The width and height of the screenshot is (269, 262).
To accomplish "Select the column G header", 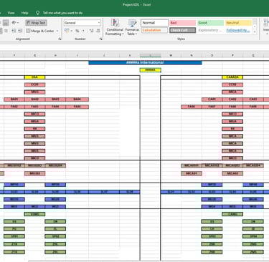I will 34,55.
